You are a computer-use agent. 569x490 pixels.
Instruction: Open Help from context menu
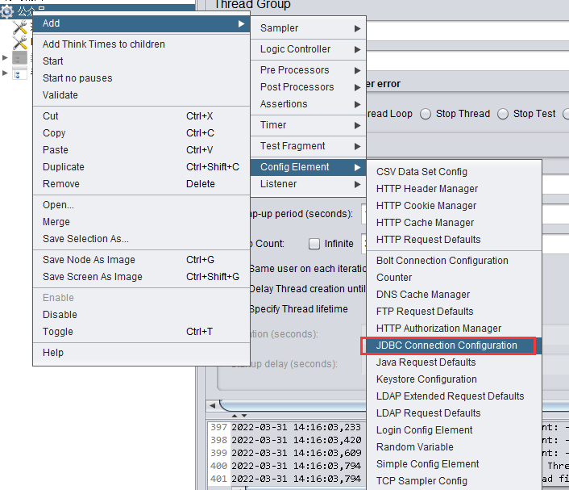[x=141, y=353]
